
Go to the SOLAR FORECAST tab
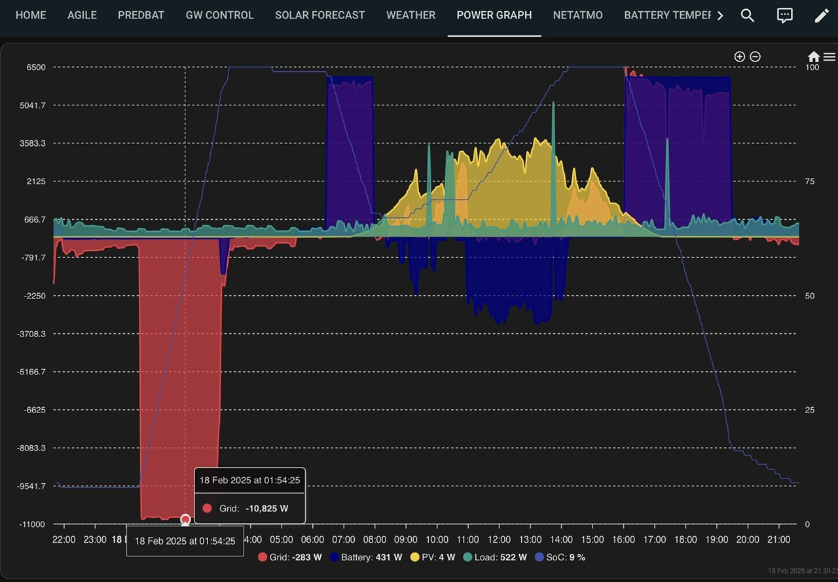coord(320,15)
